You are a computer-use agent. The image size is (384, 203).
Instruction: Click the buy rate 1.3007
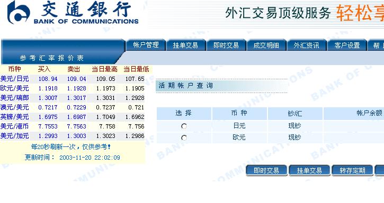click(48, 98)
